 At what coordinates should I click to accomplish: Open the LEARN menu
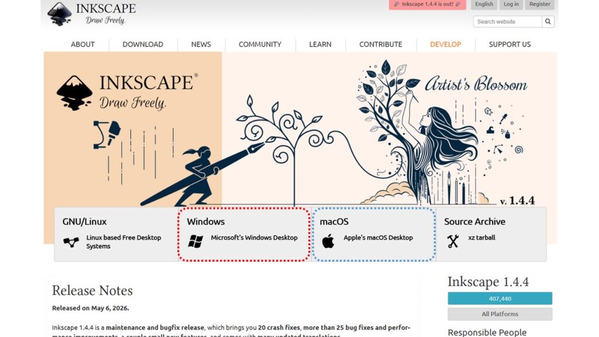click(320, 44)
